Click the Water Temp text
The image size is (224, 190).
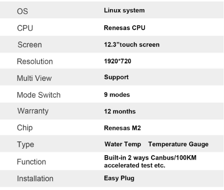[123, 144]
